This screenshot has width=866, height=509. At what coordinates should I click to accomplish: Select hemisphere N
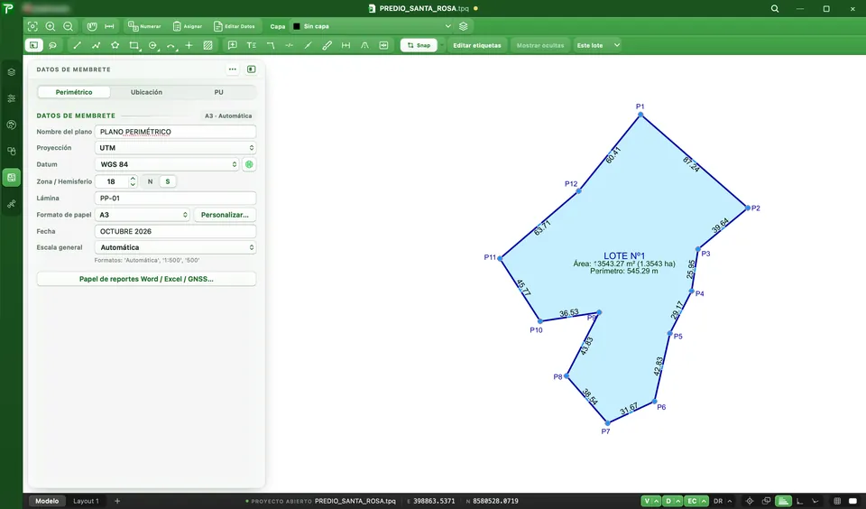(x=151, y=181)
